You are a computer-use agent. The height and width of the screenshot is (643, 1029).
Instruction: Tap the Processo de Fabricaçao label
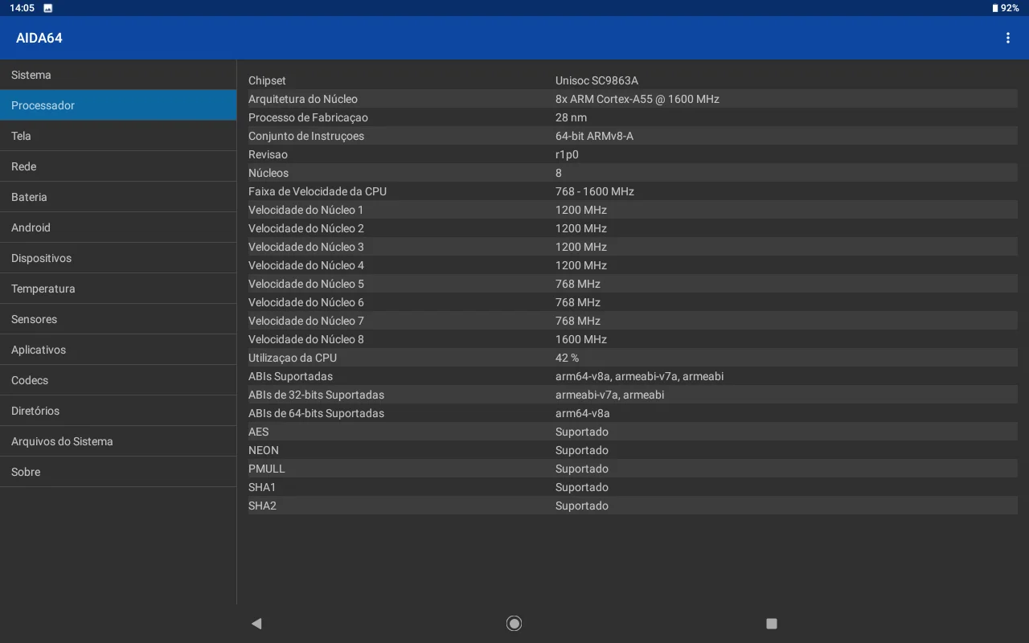tap(308, 117)
